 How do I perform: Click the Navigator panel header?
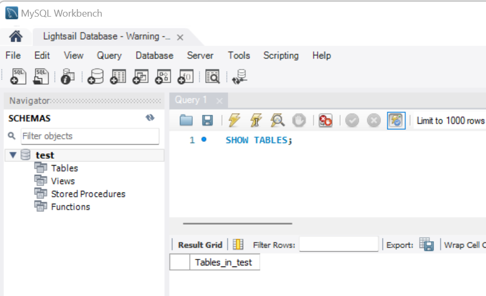pyautogui.click(x=84, y=101)
